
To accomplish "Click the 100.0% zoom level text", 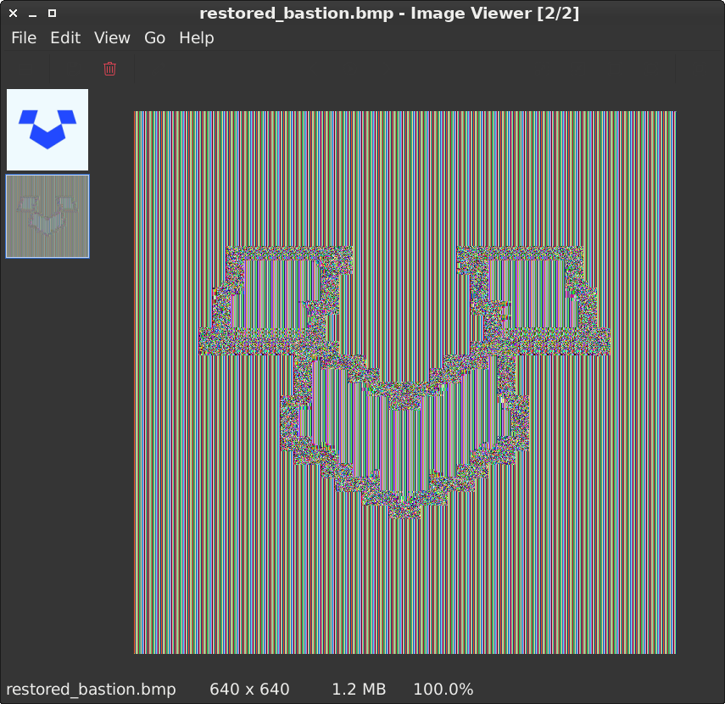I will click(443, 690).
